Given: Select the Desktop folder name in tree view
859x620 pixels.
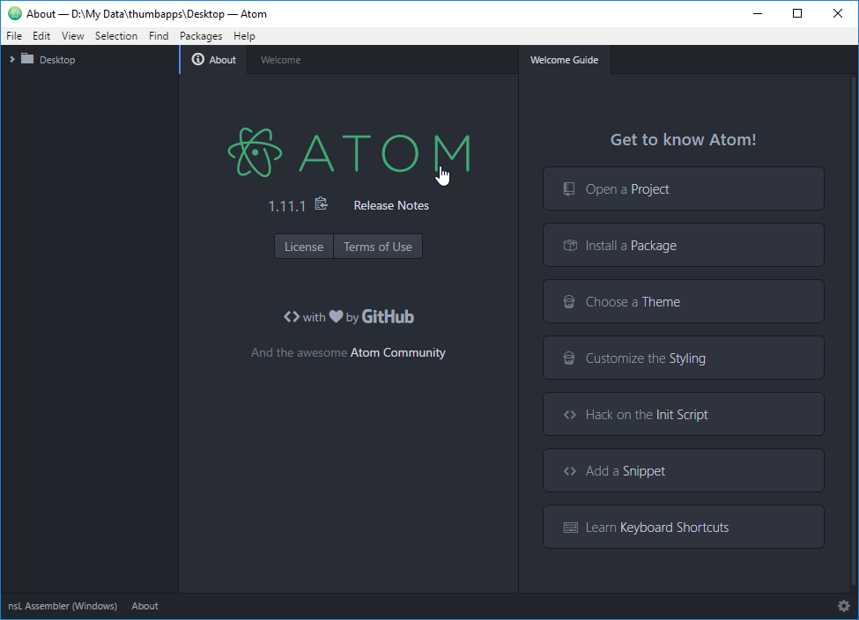Looking at the screenshot, I should 57,60.
